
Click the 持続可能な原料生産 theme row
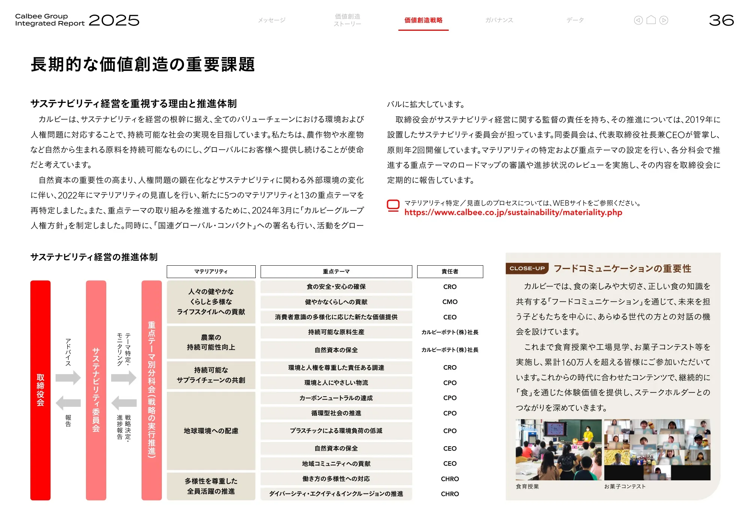336,332
